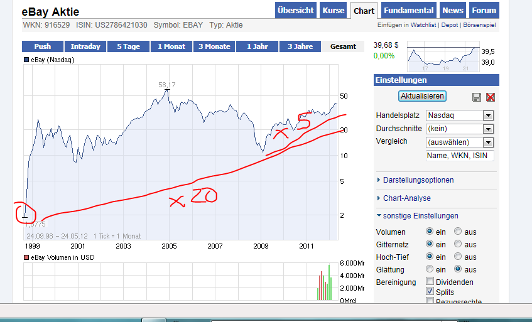
Task: Enable Glättung with 'ein' radio
Action: click(430, 269)
